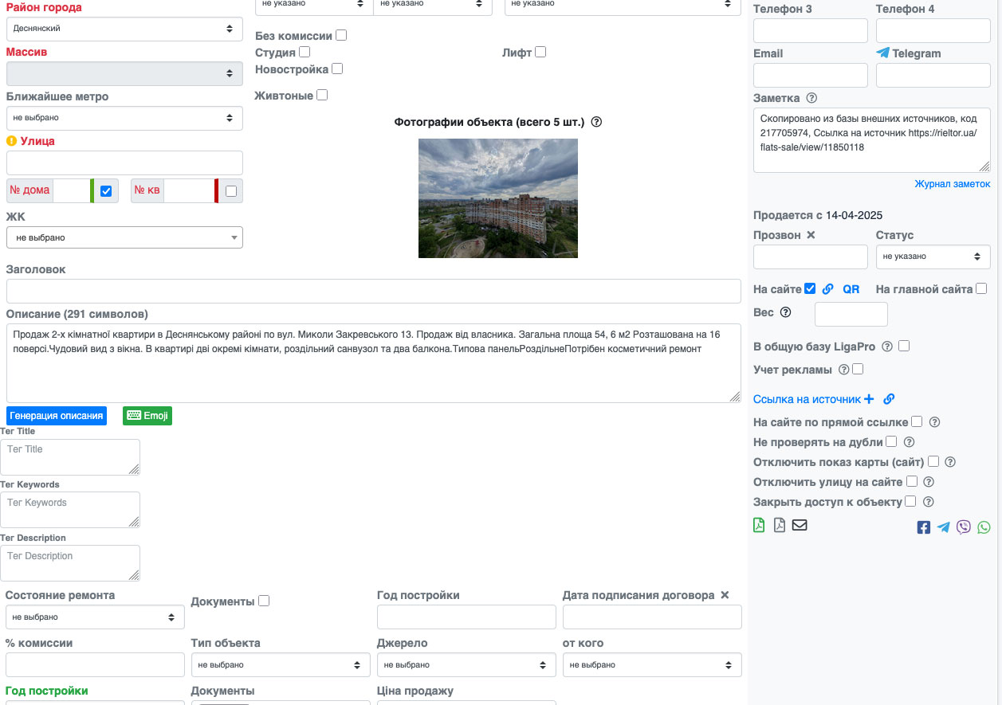
Task: Share the listing via Viber icon
Action: click(x=964, y=527)
